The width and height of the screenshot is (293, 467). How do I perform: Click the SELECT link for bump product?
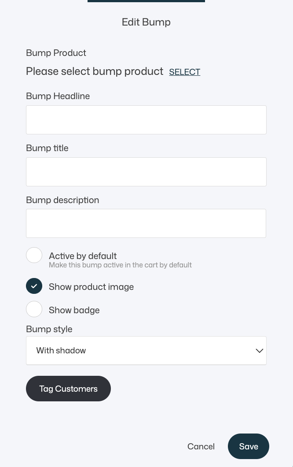pos(184,72)
